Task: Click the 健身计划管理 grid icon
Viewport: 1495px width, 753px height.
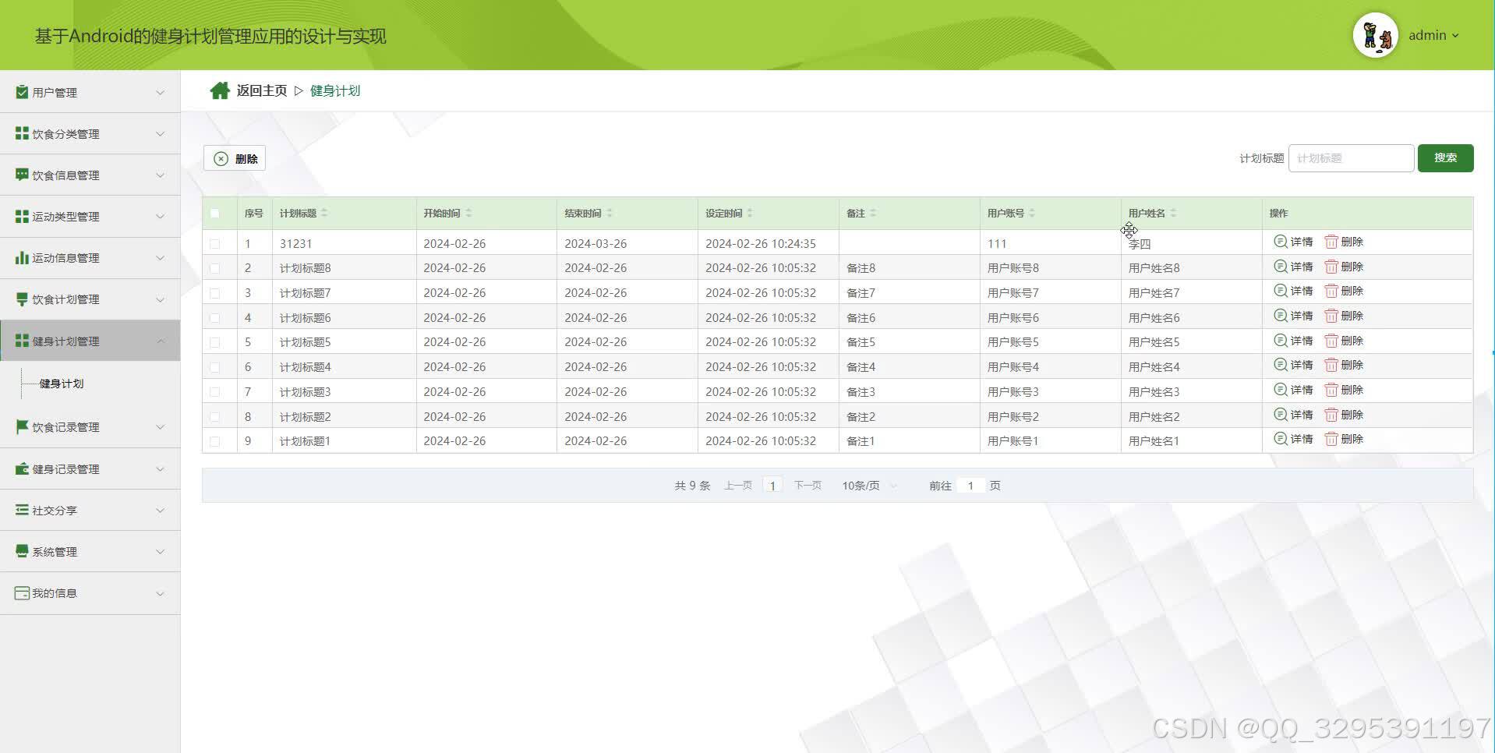Action: (x=22, y=341)
